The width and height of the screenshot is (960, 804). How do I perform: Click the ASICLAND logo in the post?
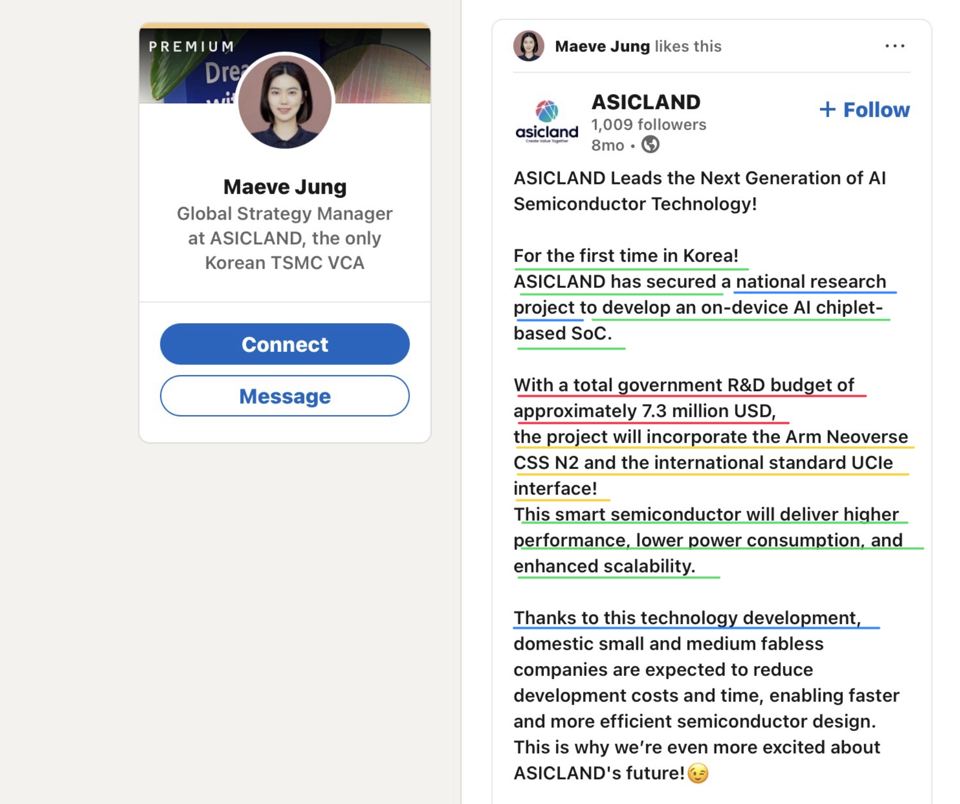[547, 122]
